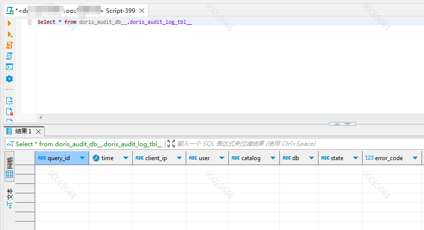Click the page icon with red mark
The height and width of the screenshot is (230, 424).
pos(9,112)
